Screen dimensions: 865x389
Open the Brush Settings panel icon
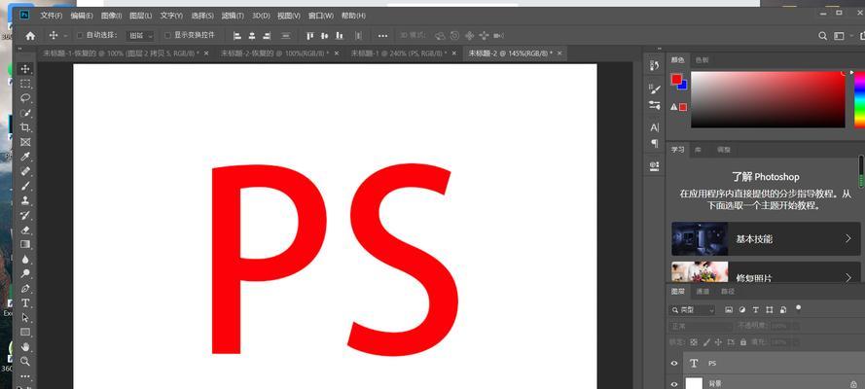[x=655, y=88]
